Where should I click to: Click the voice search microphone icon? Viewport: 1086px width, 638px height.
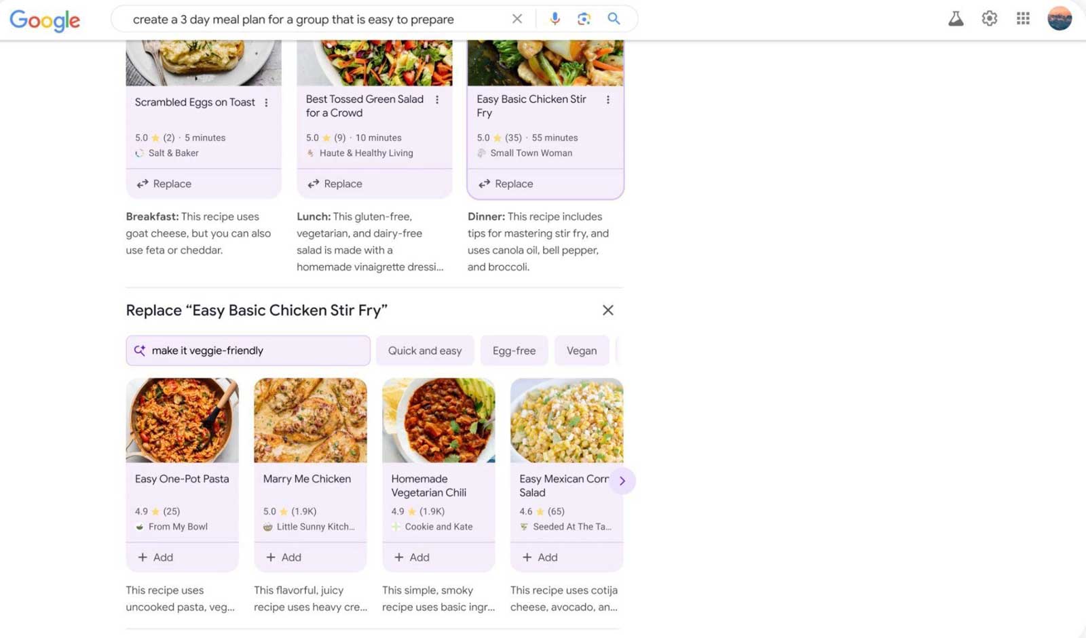(555, 19)
